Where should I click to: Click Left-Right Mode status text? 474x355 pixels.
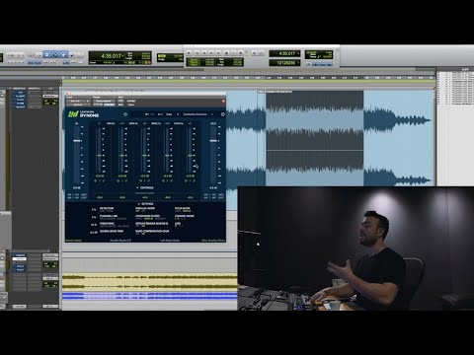coord(170,241)
